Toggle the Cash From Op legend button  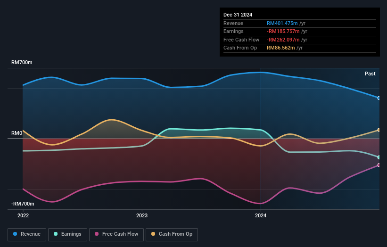click(x=172, y=234)
